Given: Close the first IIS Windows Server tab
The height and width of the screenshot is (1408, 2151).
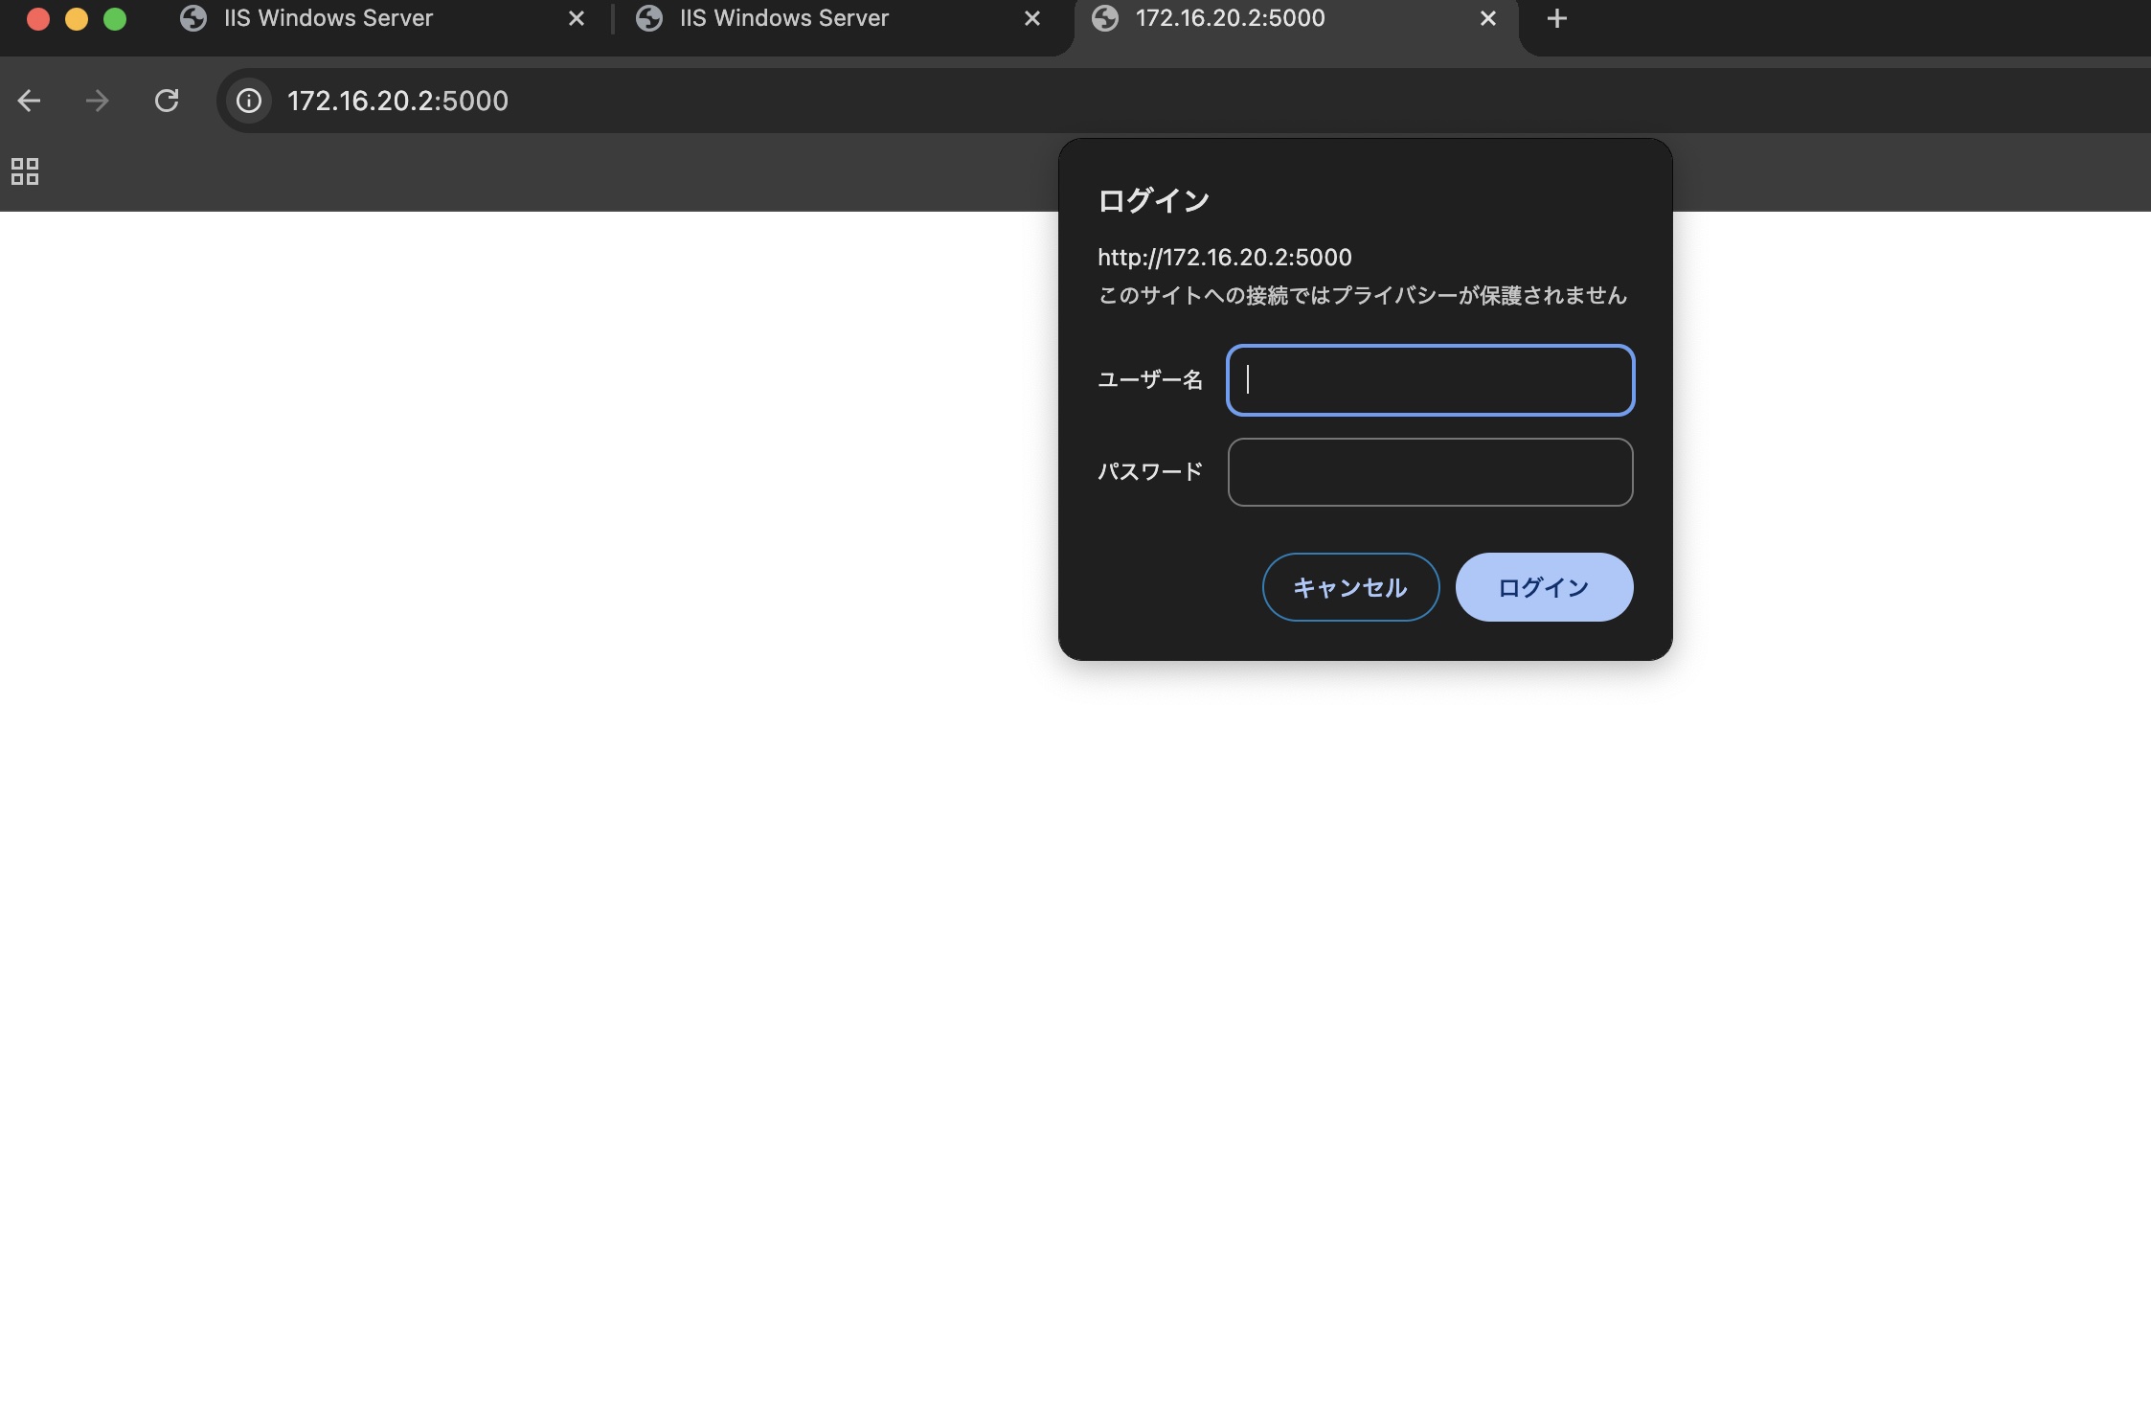Looking at the screenshot, I should [x=576, y=18].
